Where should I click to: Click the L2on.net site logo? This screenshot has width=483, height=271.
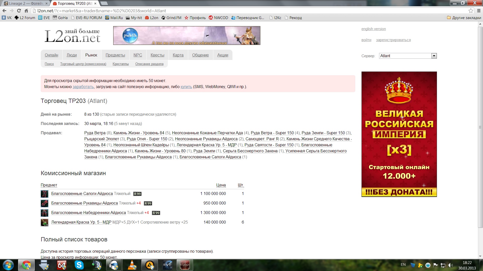tap(72, 36)
